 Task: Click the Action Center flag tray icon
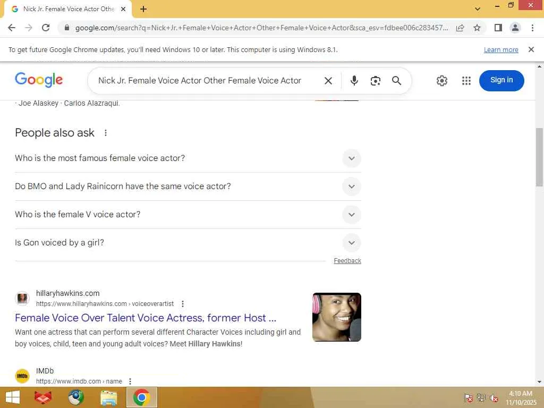pos(468,397)
